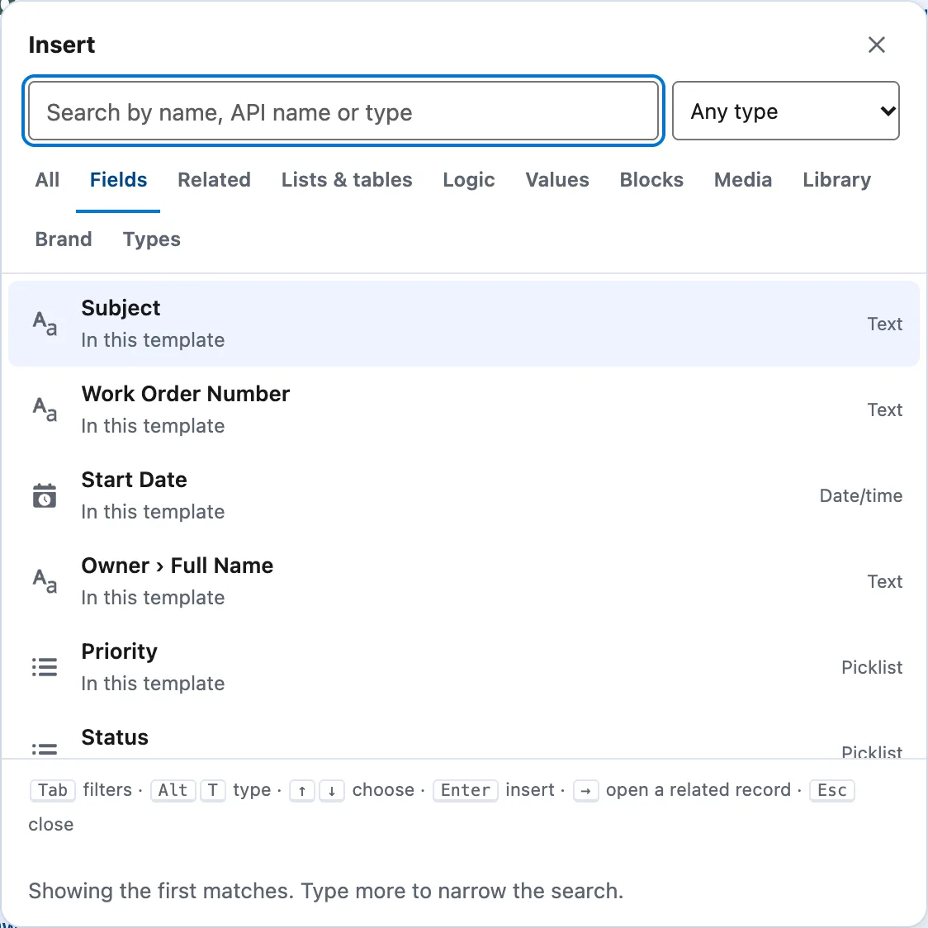Click the Alt key hint

(173, 790)
